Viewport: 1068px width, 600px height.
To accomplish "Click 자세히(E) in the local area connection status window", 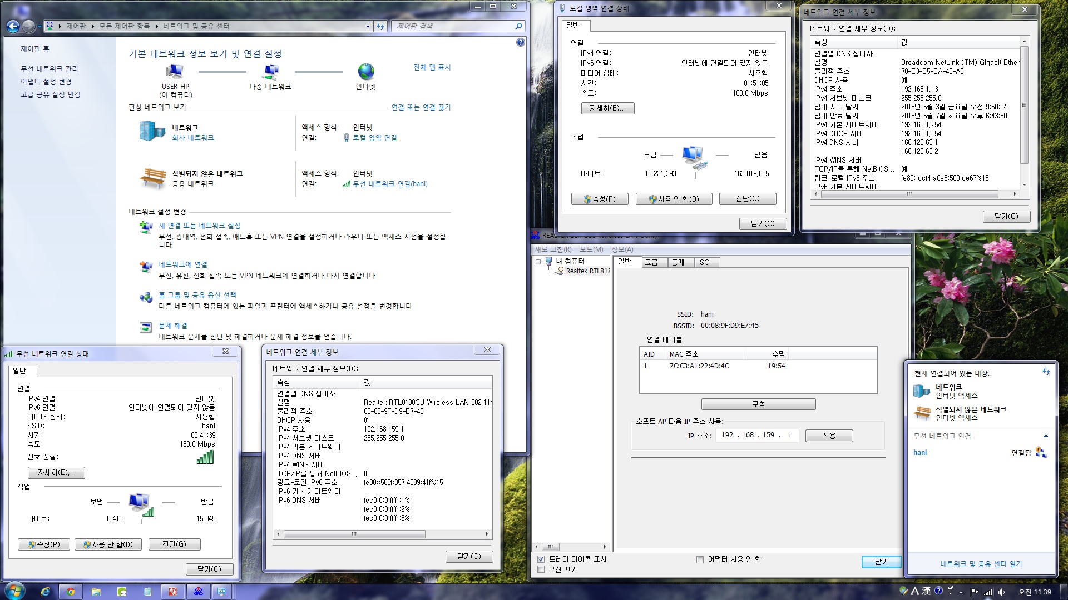I will click(607, 108).
